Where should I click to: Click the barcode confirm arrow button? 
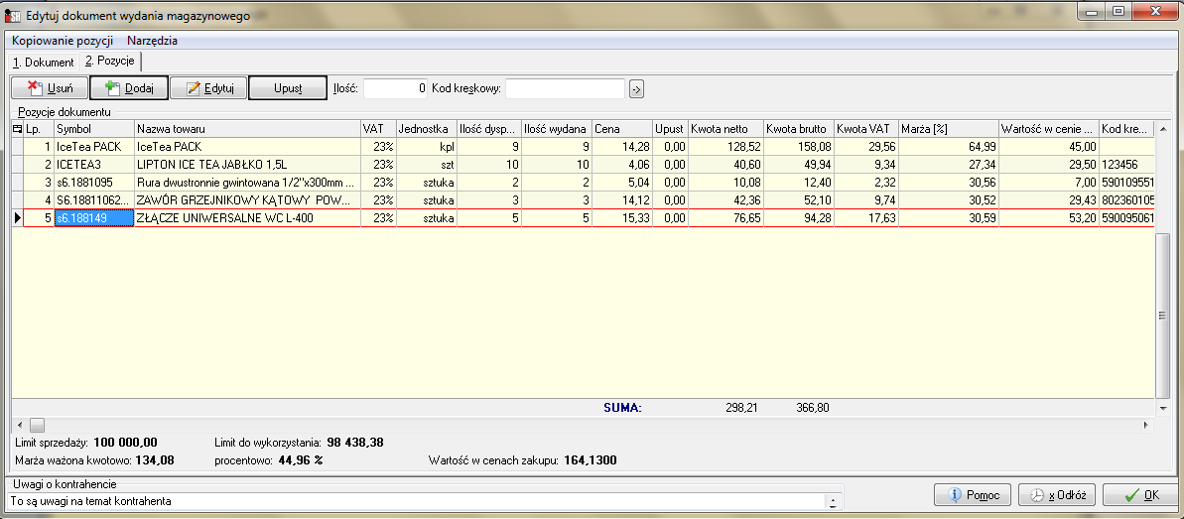pos(636,89)
